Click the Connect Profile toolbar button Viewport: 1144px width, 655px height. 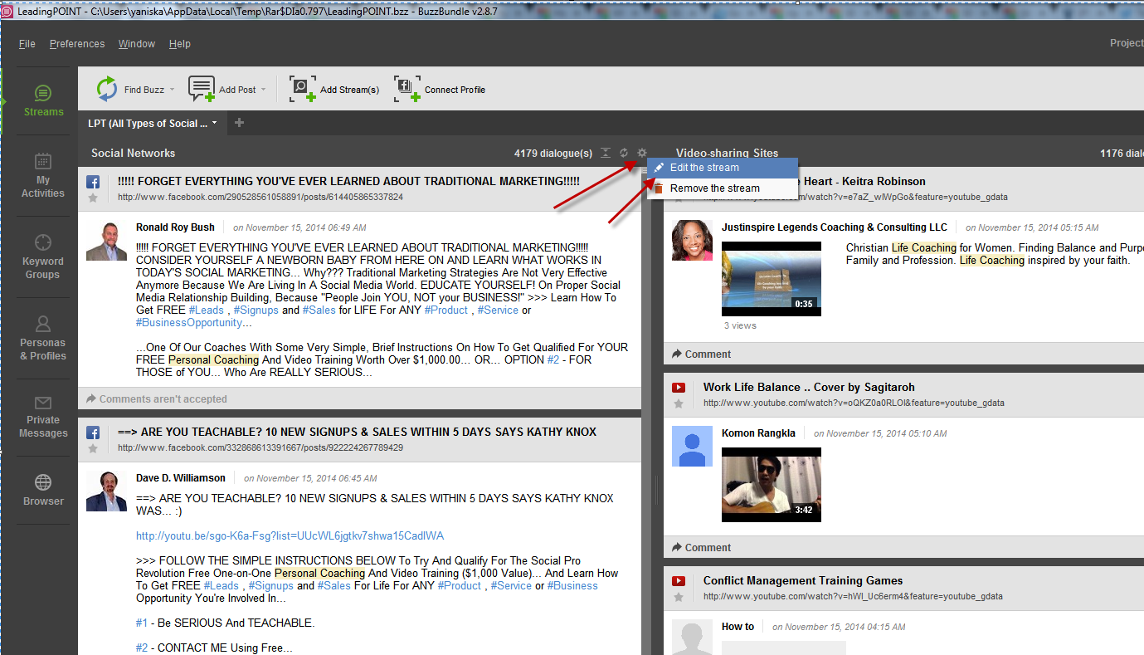[440, 90]
